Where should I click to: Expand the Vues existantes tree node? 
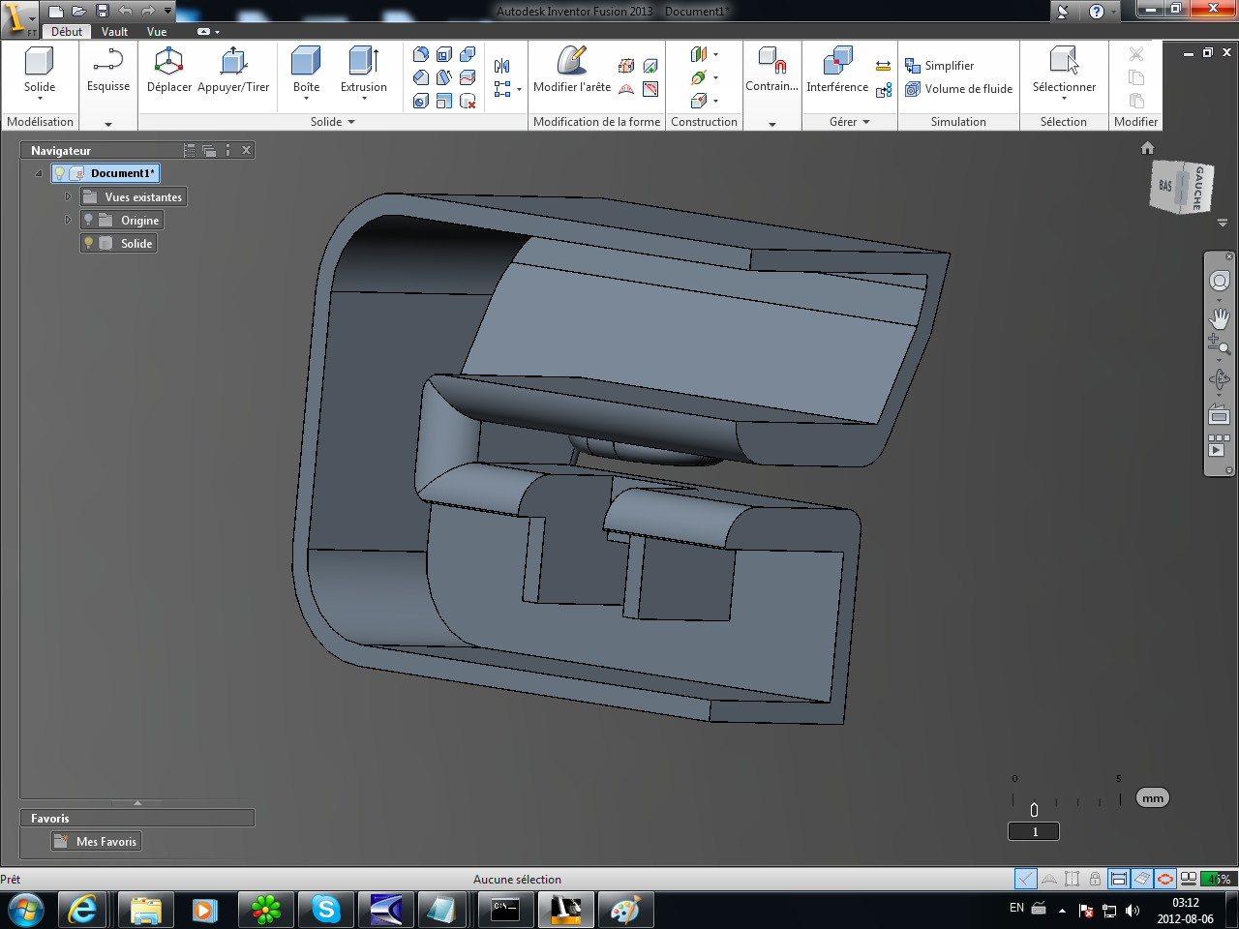(x=68, y=197)
